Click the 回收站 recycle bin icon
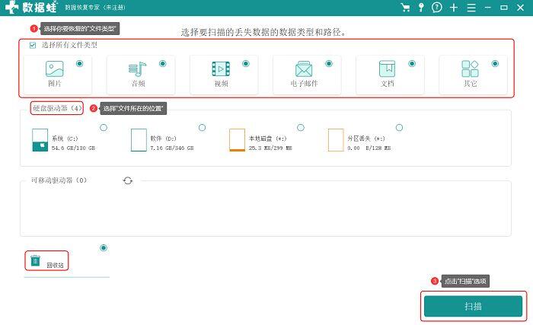The width and height of the screenshot is (533, 325). tap(35, 261)
